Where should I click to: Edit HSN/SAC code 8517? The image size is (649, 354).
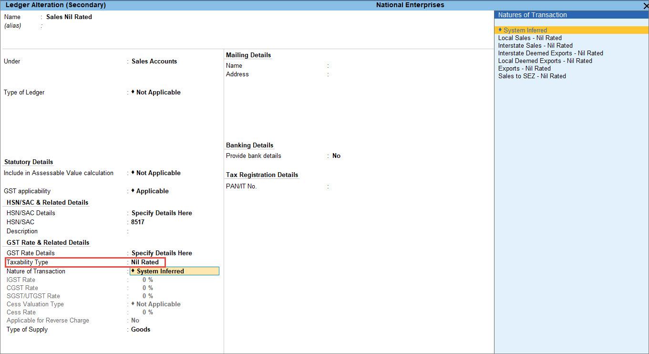coord(138,222)
